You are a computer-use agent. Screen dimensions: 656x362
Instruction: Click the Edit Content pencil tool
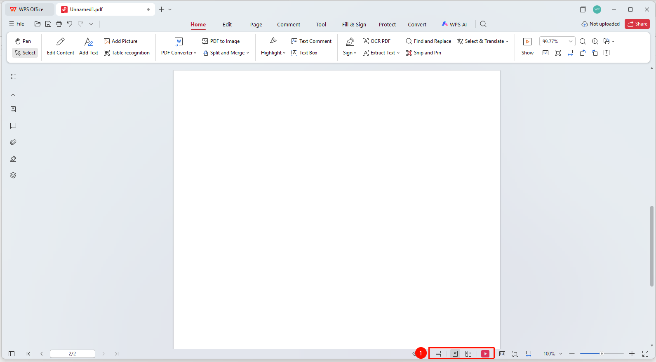(61, 47)
